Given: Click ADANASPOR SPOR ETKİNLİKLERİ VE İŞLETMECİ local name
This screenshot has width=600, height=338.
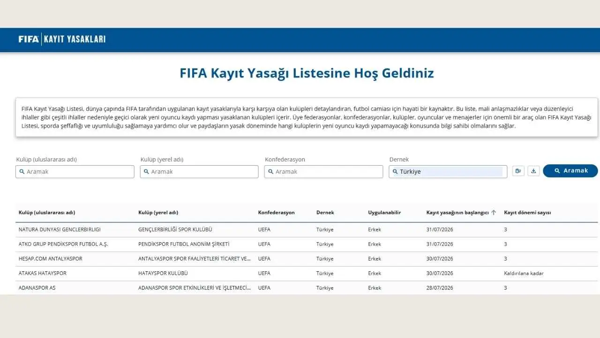Looking at the screenshot, I should click(x=195, y=288).
